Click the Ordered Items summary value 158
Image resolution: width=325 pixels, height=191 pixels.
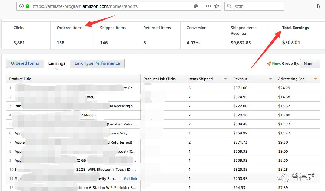pyautogui.click(x=61, y=43)
